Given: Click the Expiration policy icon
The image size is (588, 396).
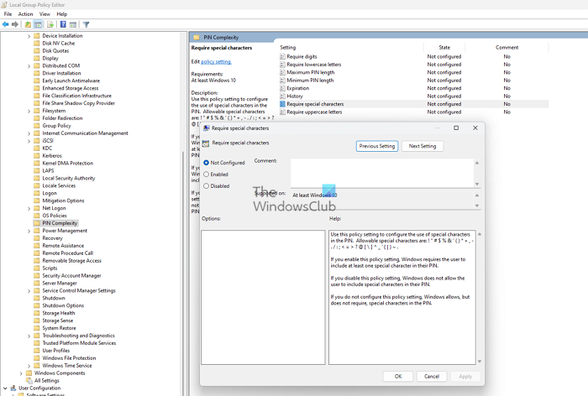Looking at the screenshot, I should point(283,88).
